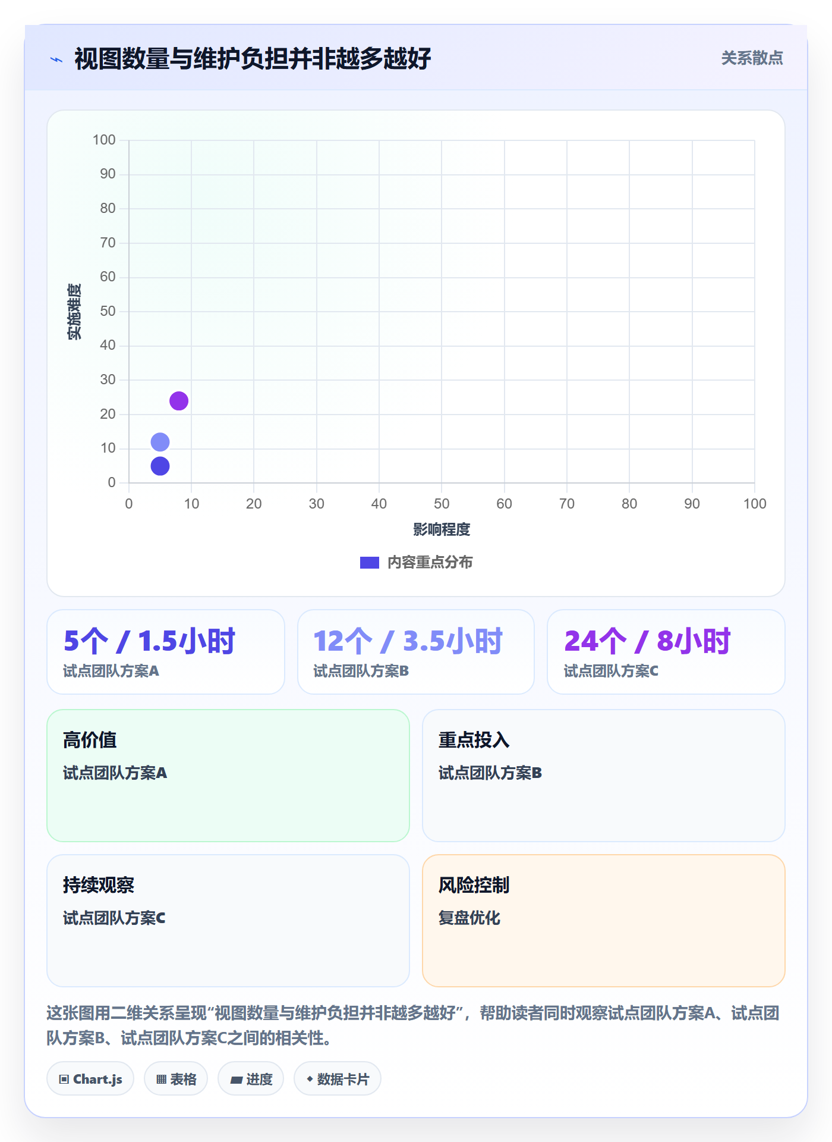Click the 试点团队方案B label under 重点投入

pos(490,773)
